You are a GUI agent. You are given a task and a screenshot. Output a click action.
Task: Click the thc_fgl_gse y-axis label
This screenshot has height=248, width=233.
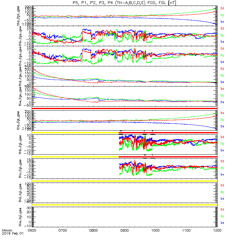(x=20, y=169)
